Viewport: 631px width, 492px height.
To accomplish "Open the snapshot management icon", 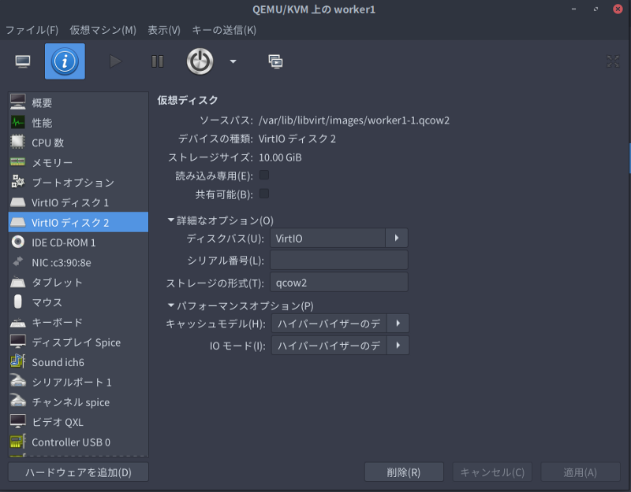I will (x=275, y=61).
